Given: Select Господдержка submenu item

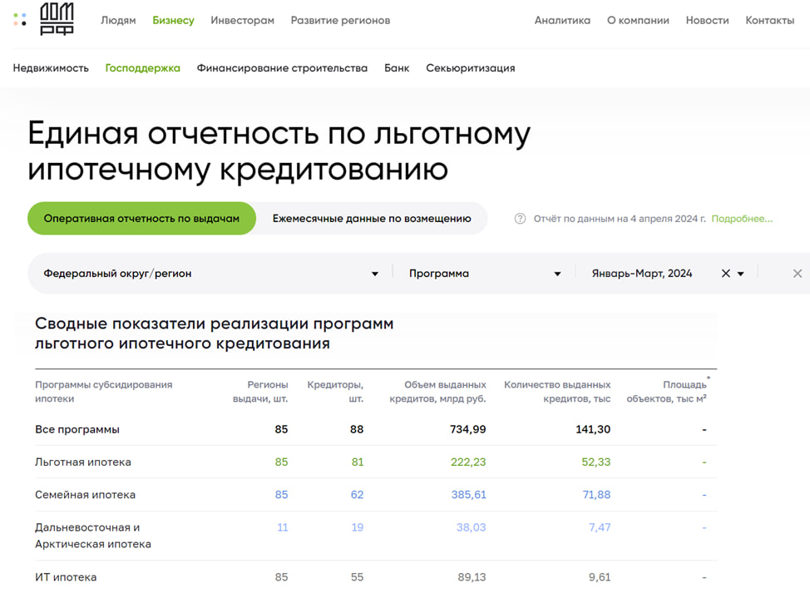Looking at the screenshot, I should 142,67.
